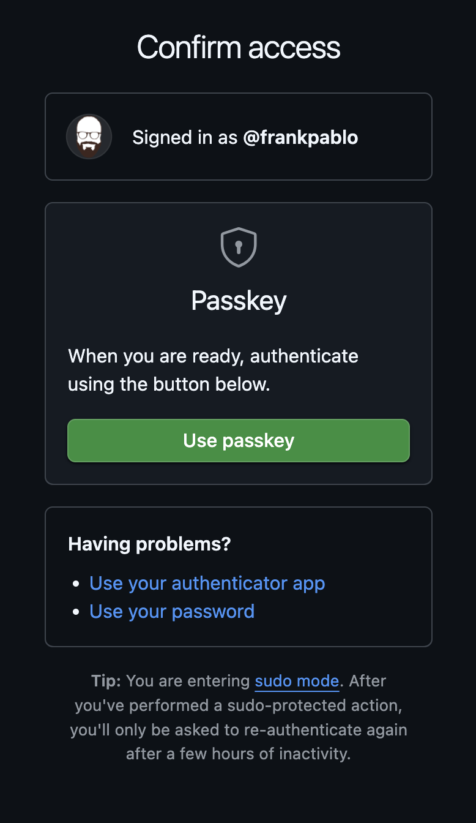The image size is (476, 823).
Task: Click the bullet point beside password link
Action: [76, 611]
